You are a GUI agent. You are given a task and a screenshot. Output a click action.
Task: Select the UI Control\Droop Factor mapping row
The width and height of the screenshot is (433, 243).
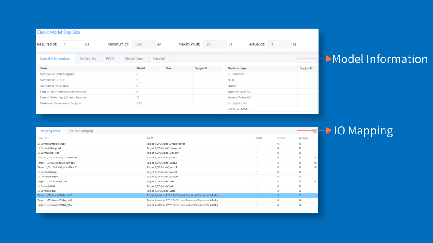pyautogui.click(x=177, y=144)
